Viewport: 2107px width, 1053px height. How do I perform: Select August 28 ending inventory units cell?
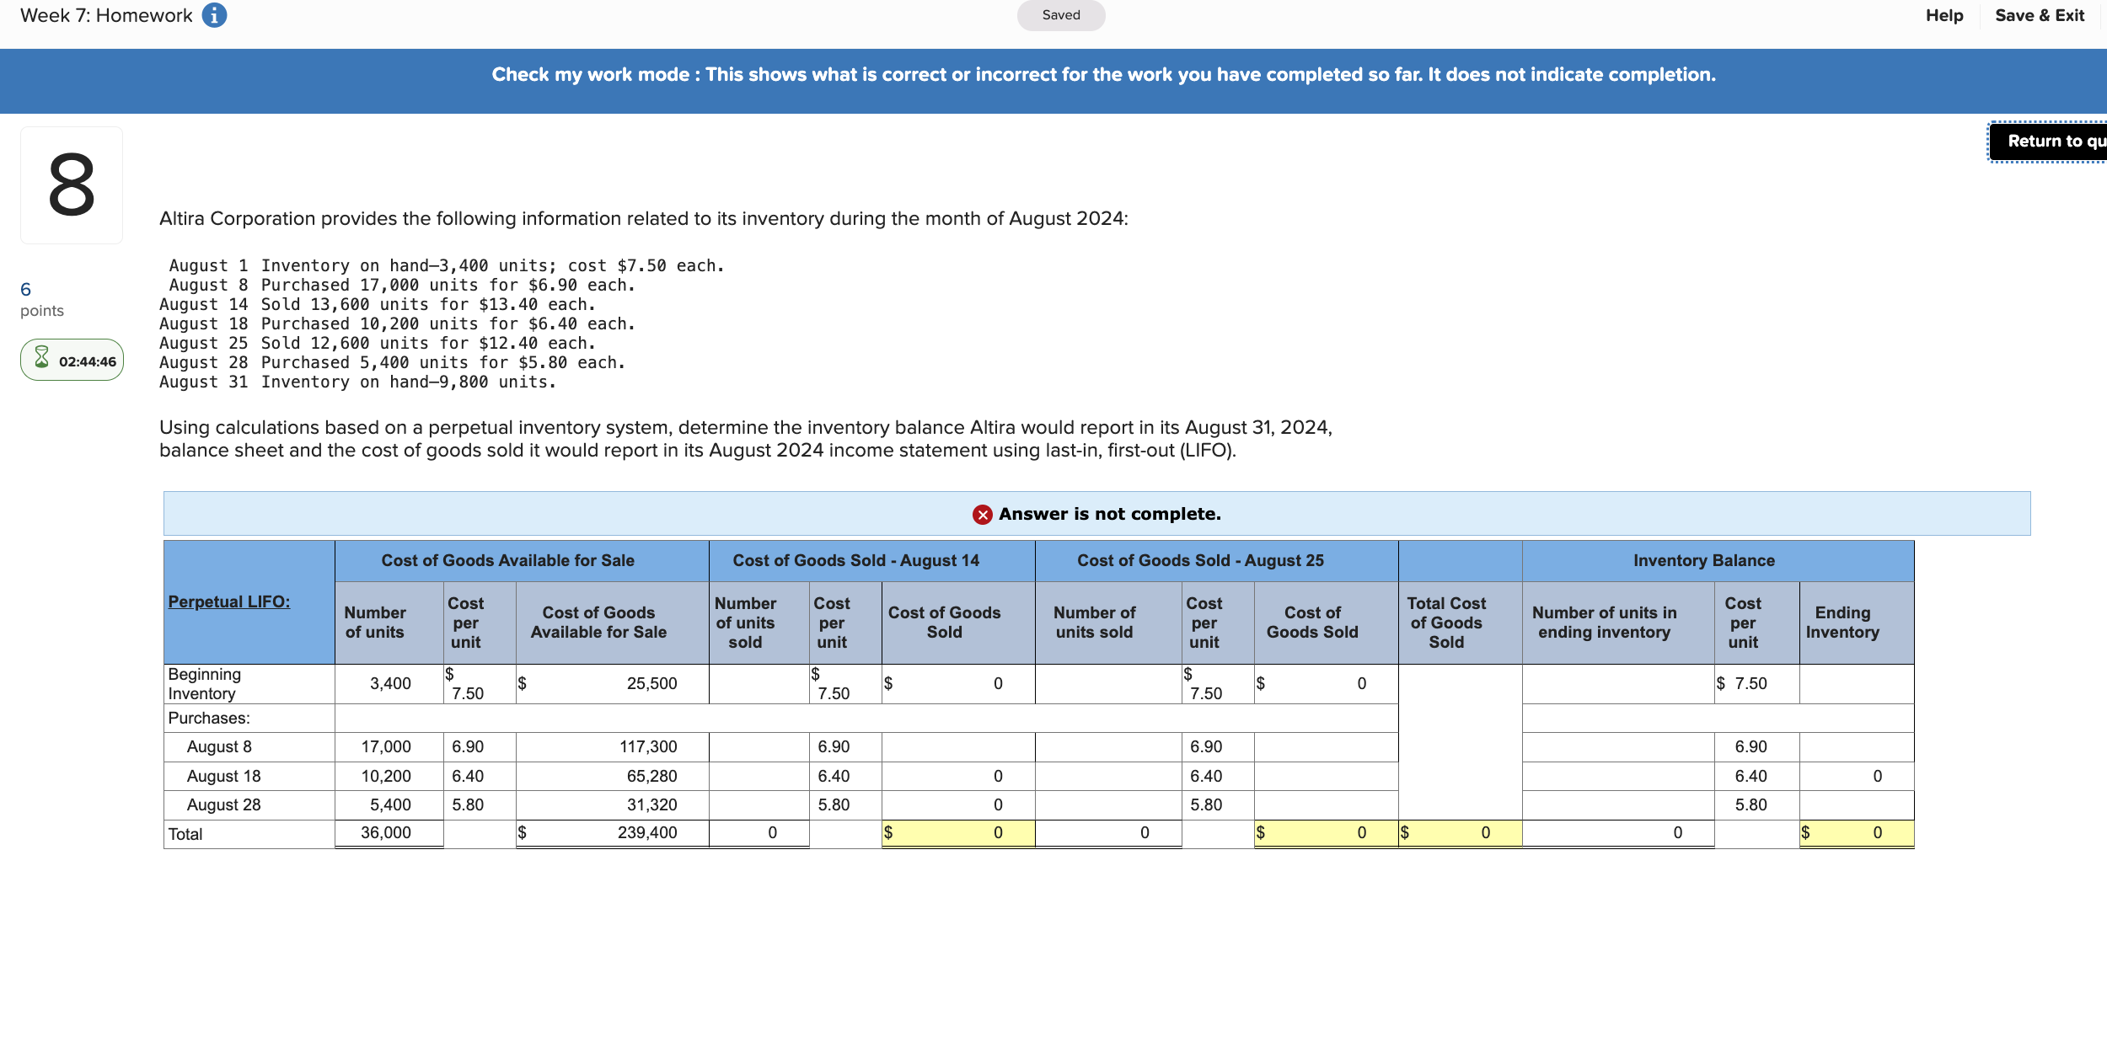point(1617,805)
